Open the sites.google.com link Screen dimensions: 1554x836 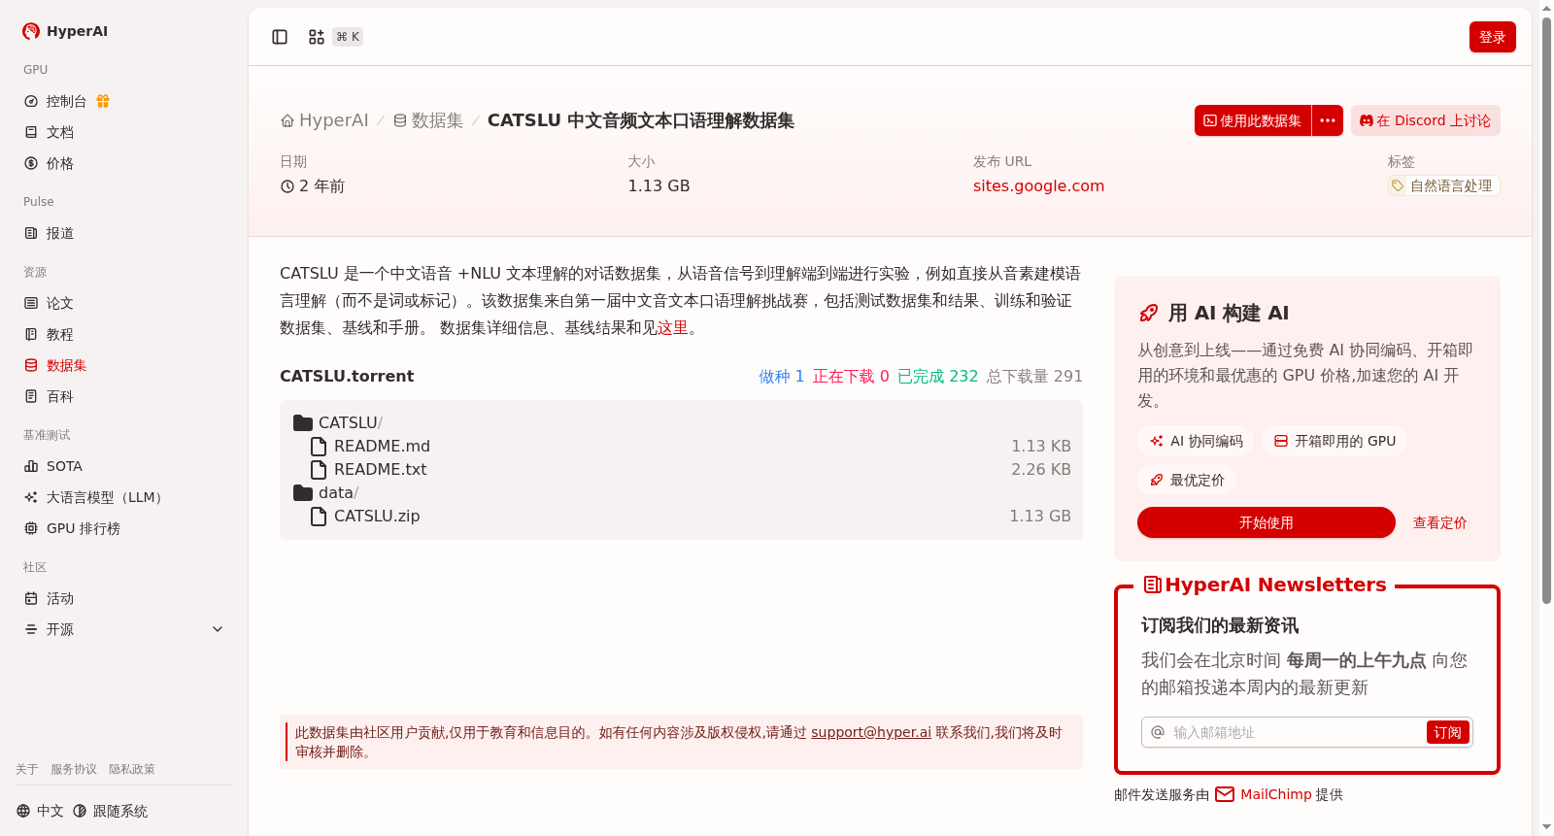(x=1038, y=185)
